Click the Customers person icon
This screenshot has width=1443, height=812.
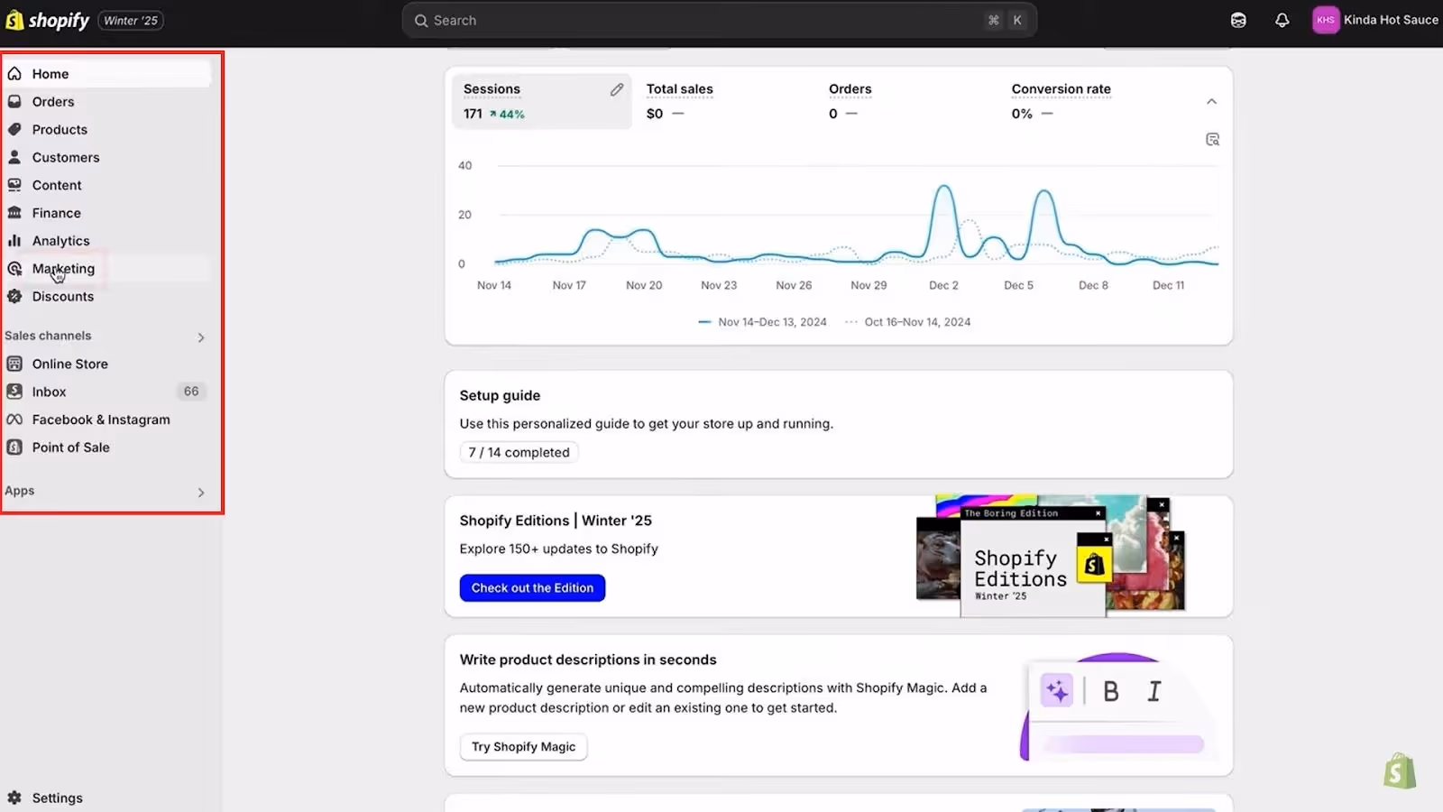tap(14, 157)
